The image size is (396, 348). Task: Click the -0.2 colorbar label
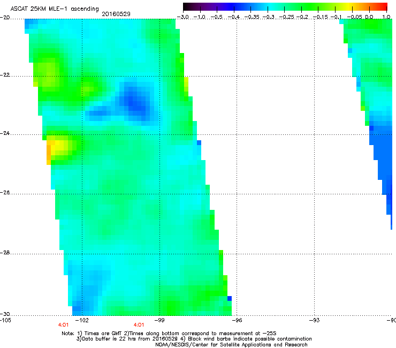302,17
